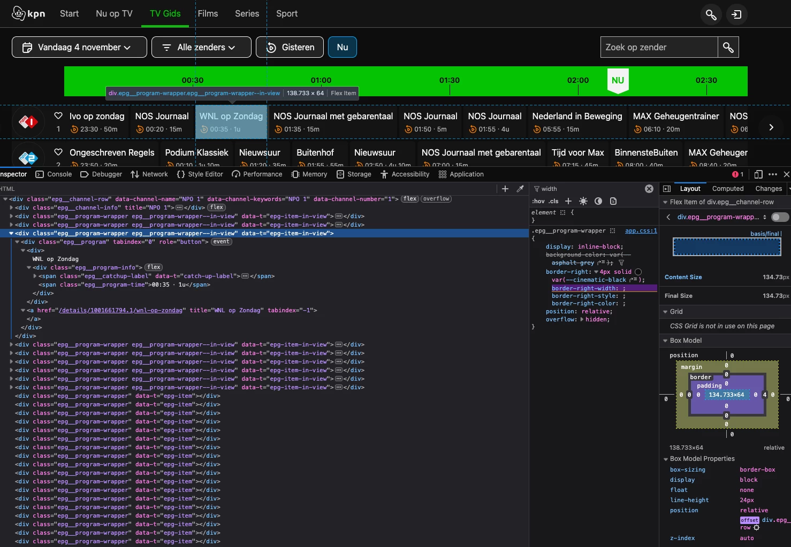Toggle the flex overlay switch in Layout
The image size is (791, 547).
tap(780, 217)
